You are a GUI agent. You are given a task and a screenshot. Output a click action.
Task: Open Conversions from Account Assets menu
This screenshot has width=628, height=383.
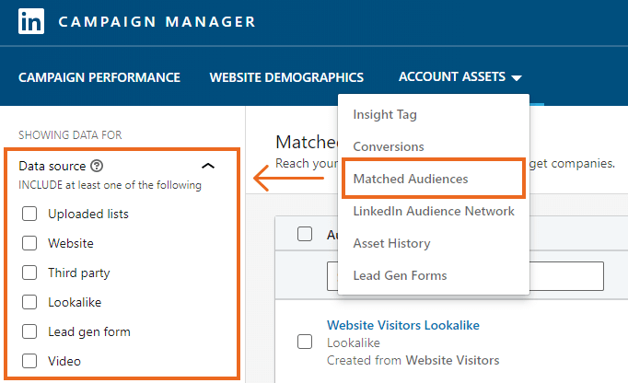point(389,146)
